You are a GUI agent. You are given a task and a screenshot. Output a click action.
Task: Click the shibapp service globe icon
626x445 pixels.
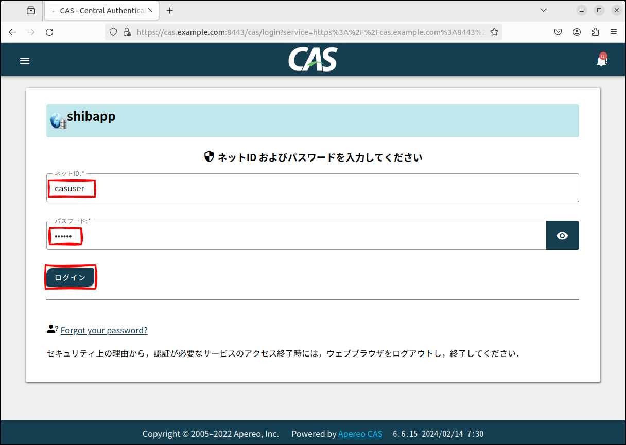58,121
